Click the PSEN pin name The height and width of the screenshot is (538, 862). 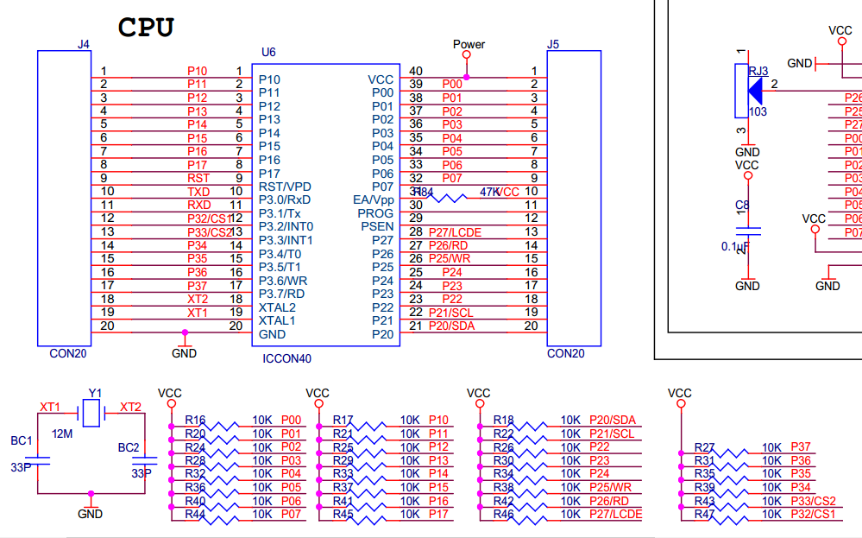click(x=377, y=226)
